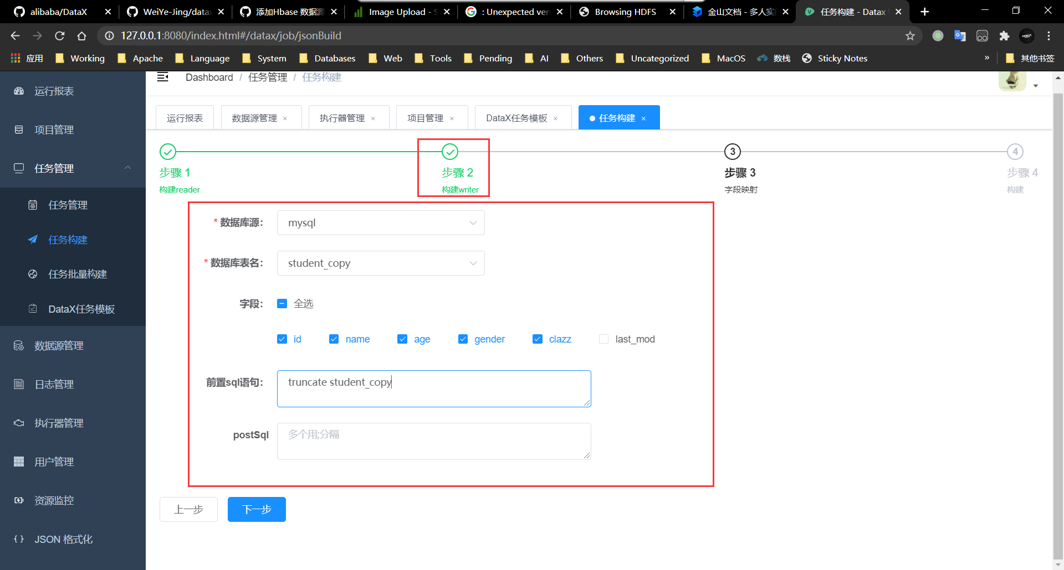Toggle the 全选 checkbox
This screenshot has width=1064, height=570.
tap(282, 303)
